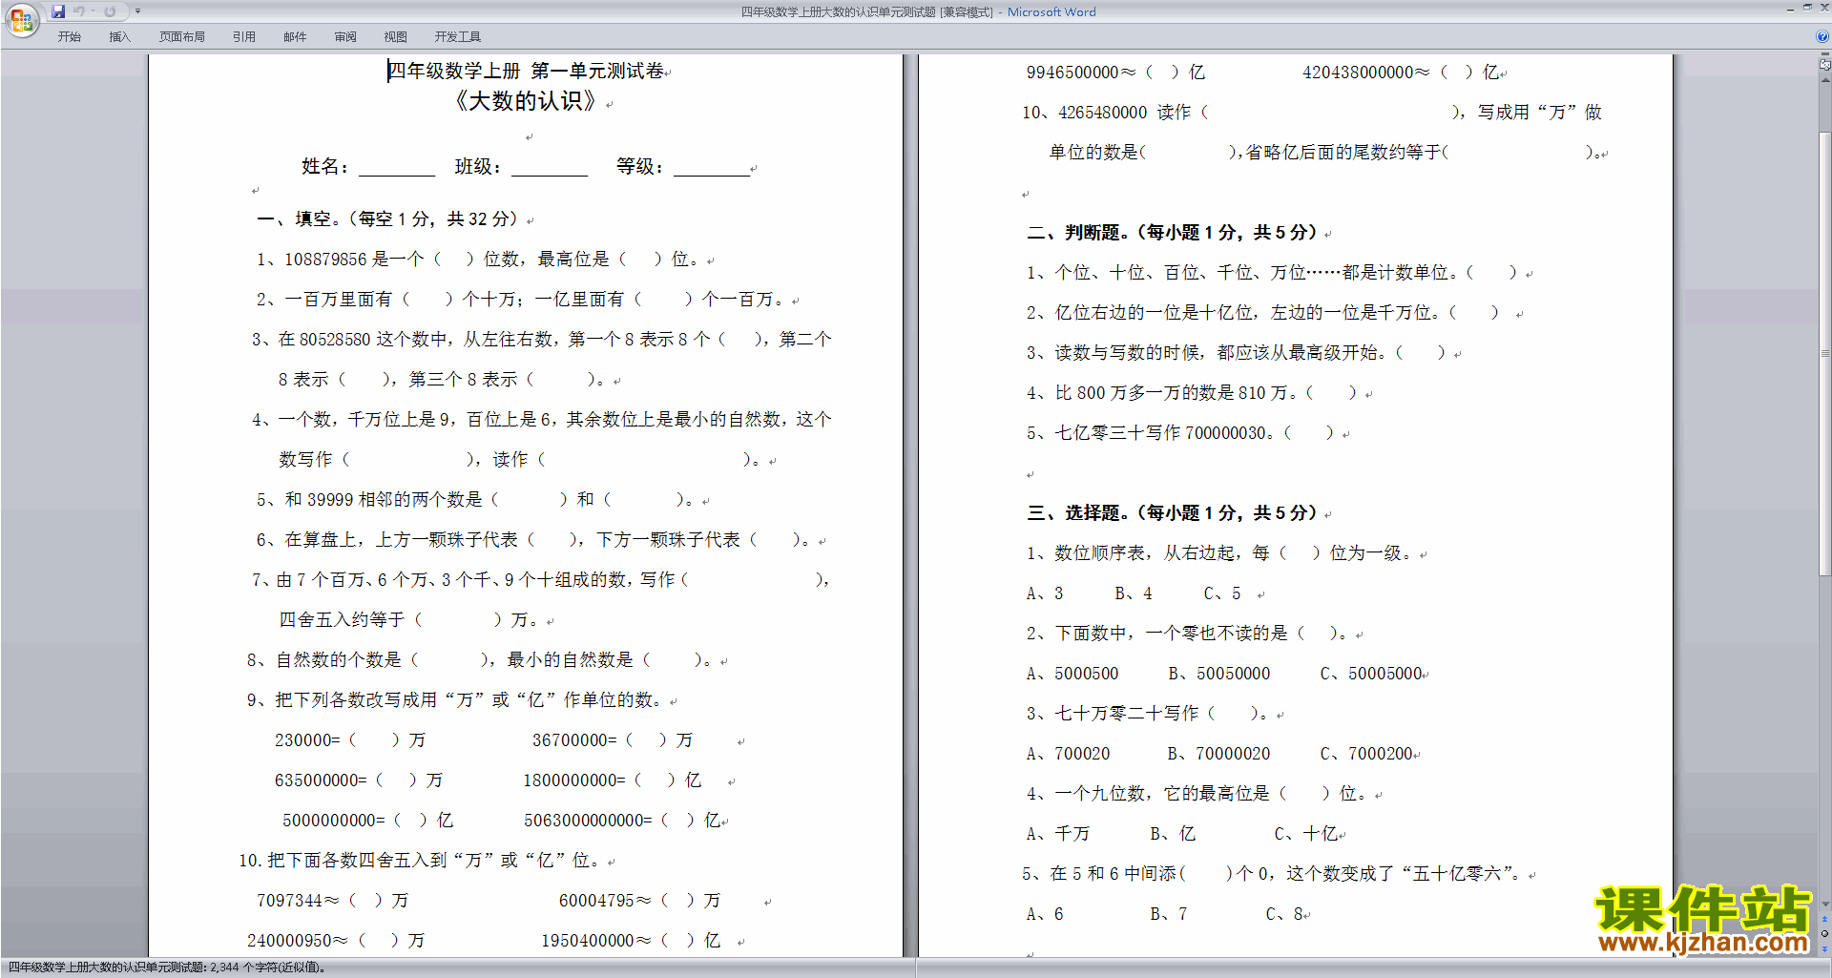Click answer option B、7 under question 5
1832x978 pixels.
pyautogui.click(x=1168, y=914)
